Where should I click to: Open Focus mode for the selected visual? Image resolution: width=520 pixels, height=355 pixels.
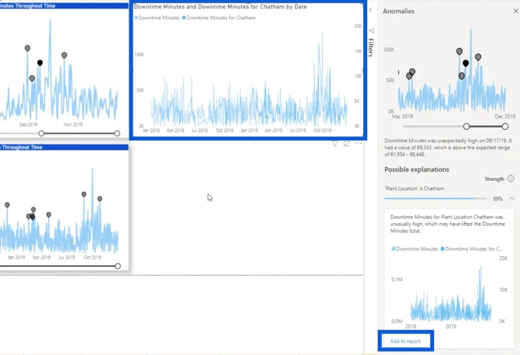[x=346, y=144]
